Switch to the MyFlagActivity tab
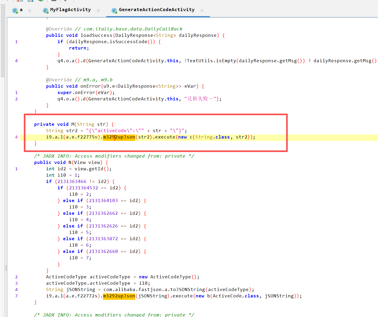Image resolution: width=378 pixels, height=317 pixels. pos(70,10)
